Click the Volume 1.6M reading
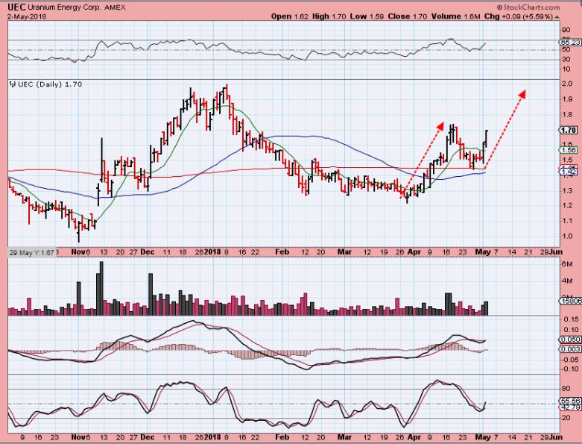This screenshot has width=582, height=444. (x=455, y=16)
